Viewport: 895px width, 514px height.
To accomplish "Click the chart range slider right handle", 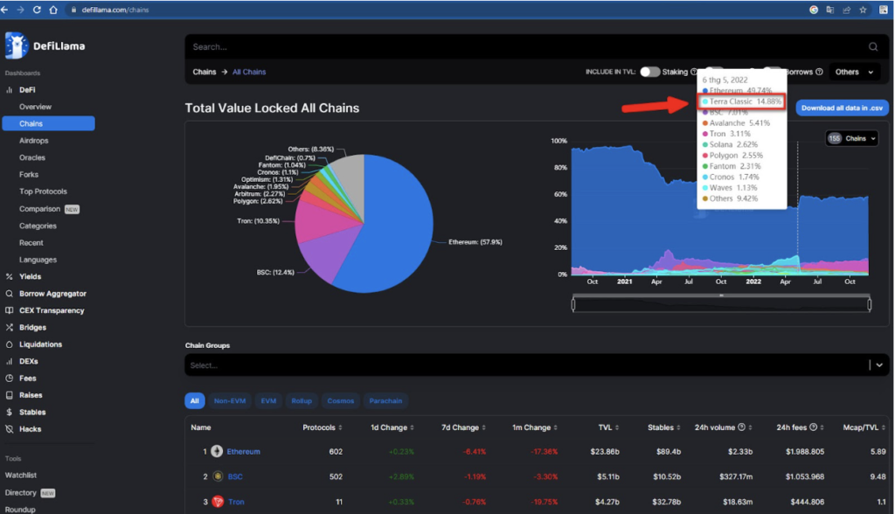I will pos(870,304).
